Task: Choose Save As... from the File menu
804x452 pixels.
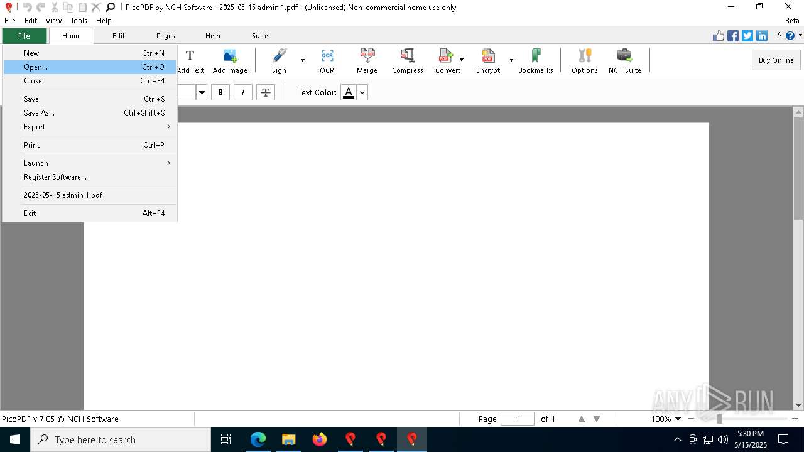Action: pyautogui.click(x=90, y=113)
